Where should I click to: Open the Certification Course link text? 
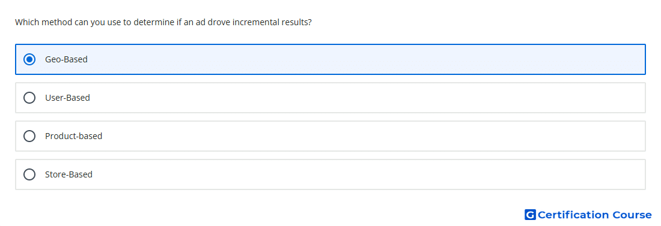[x=594, y=215]
